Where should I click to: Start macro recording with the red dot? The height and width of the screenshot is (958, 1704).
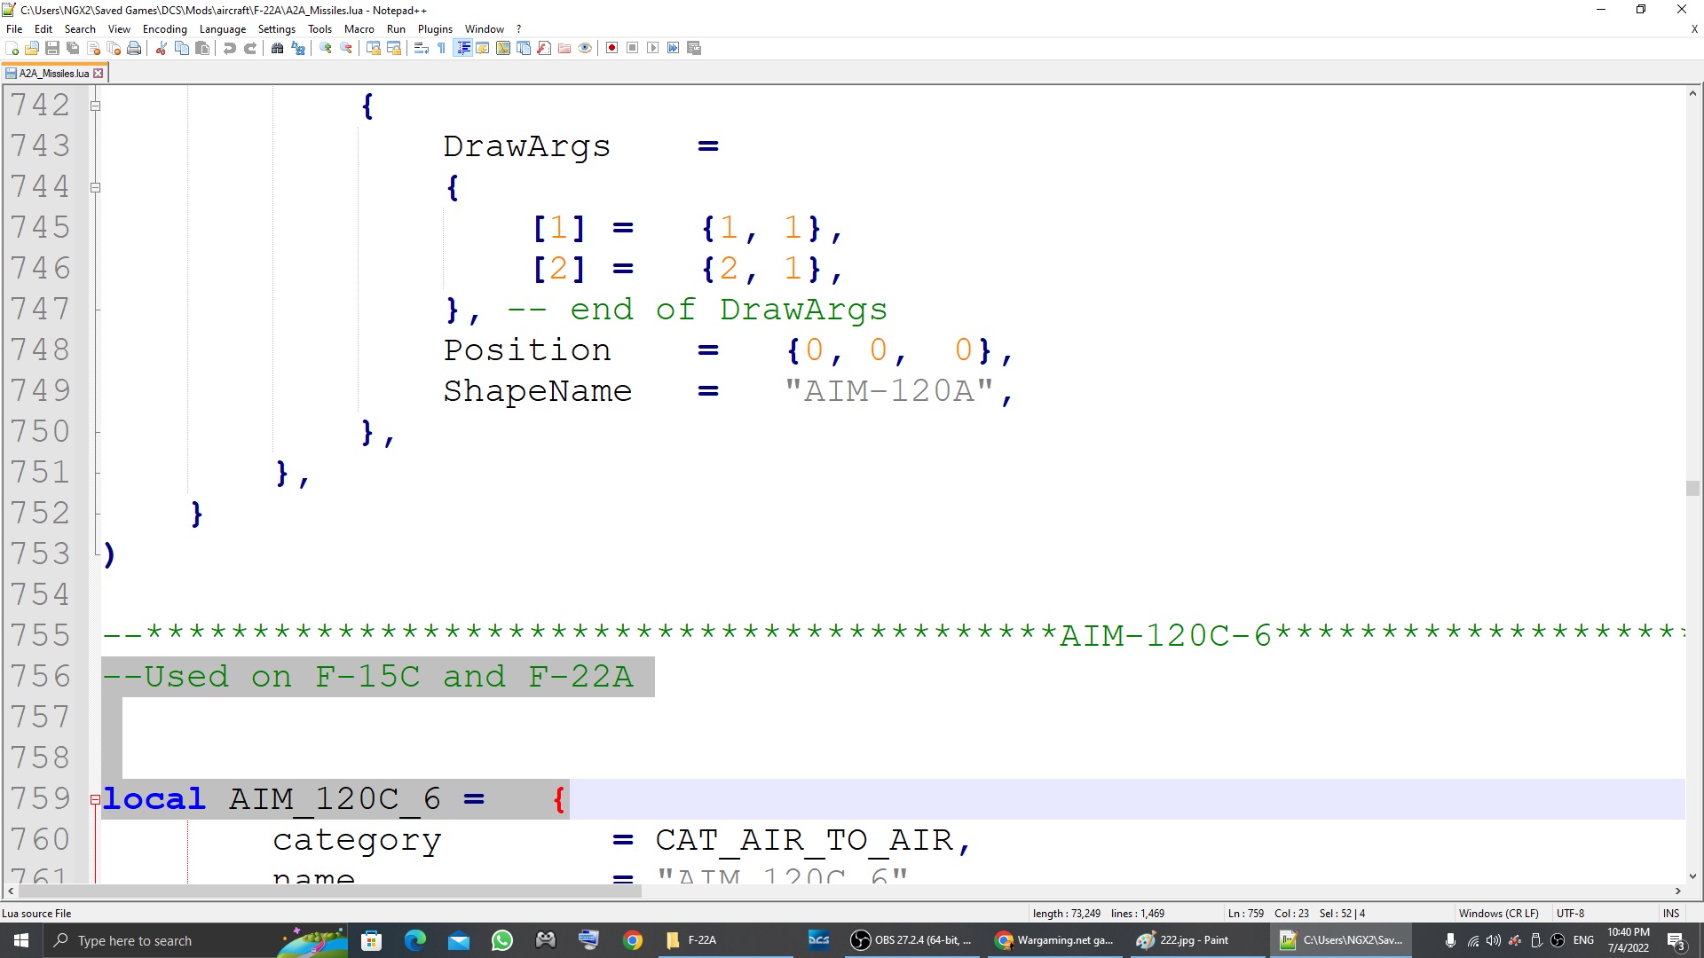click(611, 48)
